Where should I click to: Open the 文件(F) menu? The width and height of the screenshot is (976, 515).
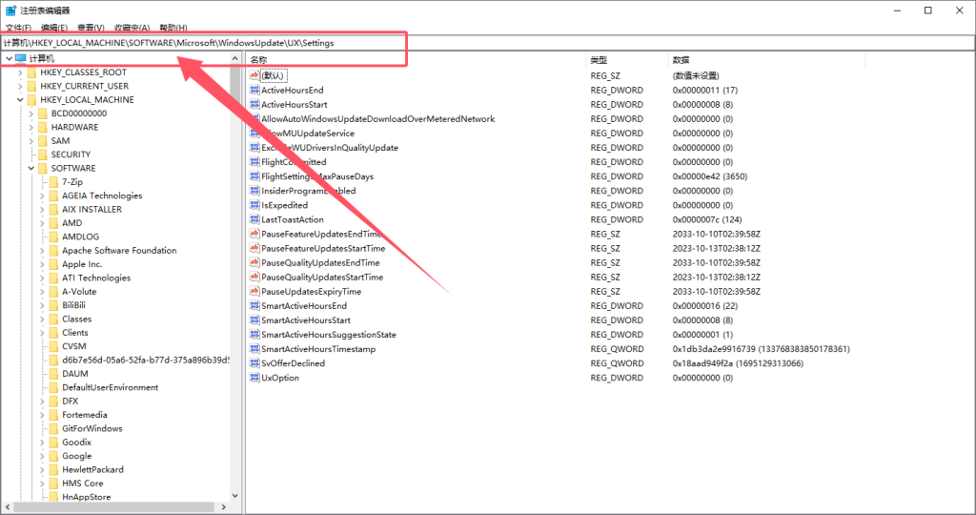[x=19, y=28]
